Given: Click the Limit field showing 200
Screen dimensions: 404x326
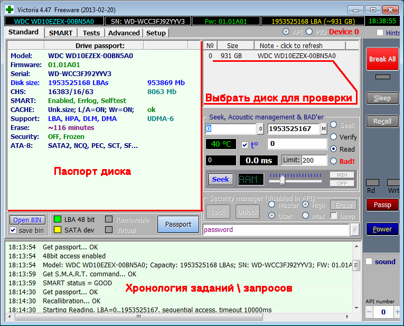Looking at the screenshot, I should (314, 160).
